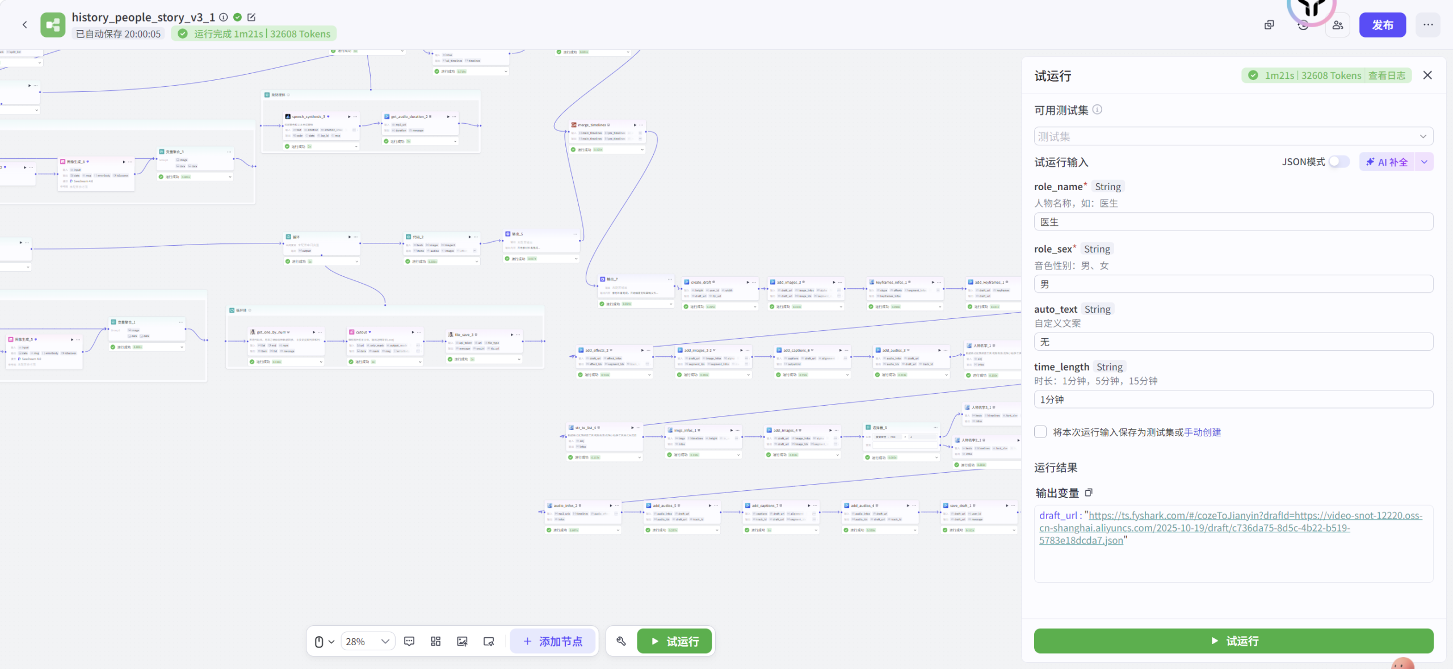
Task: Open the 测试集 dropdown
Action: click(1233, 136)
